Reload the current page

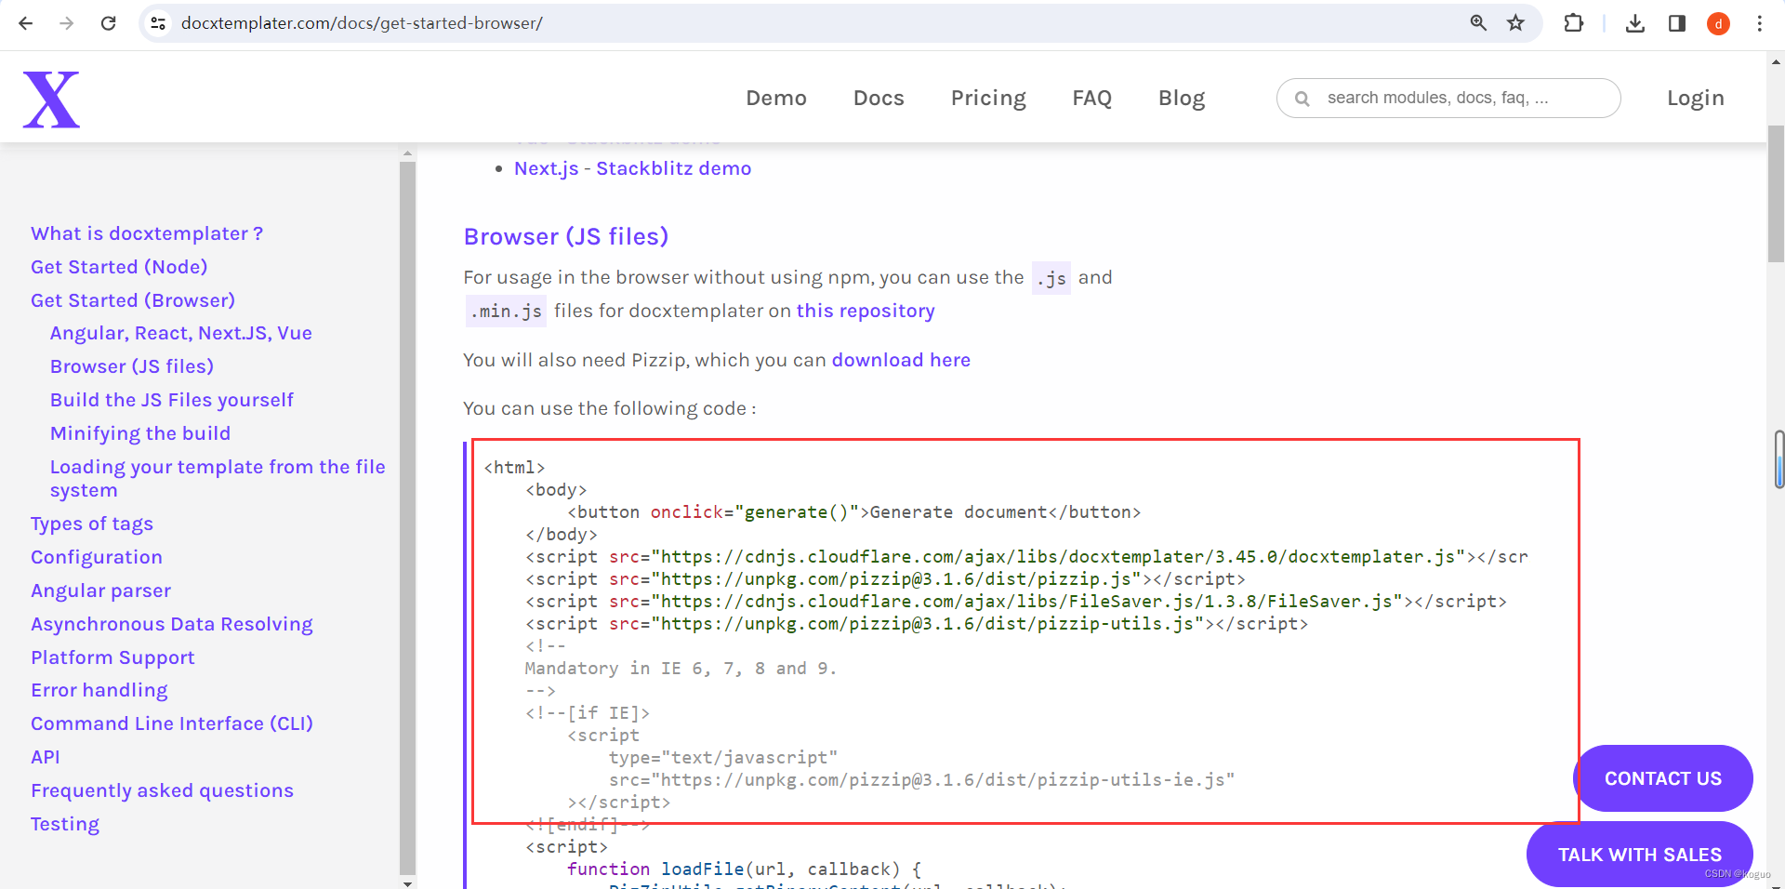click(x=109, y=23)
